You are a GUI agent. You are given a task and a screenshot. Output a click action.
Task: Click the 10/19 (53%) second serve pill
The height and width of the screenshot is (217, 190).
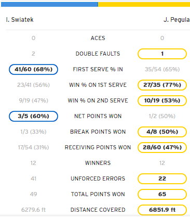click(x=162, y=100)
